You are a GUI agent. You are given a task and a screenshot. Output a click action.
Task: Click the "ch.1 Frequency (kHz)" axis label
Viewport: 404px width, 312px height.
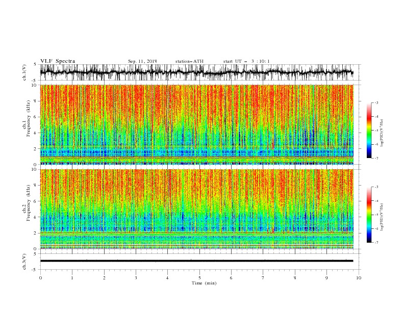click(x=27, y=119)
